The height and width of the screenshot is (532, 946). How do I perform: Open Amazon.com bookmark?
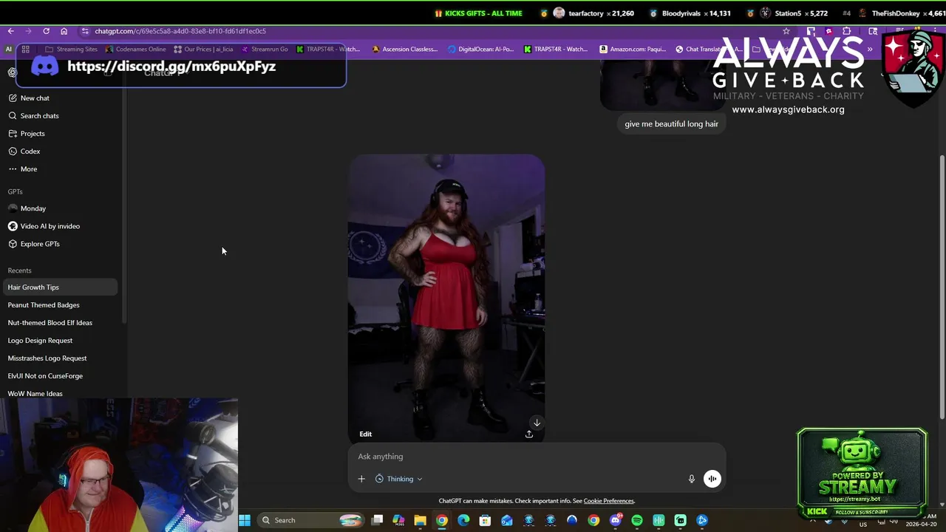(633, 50)
